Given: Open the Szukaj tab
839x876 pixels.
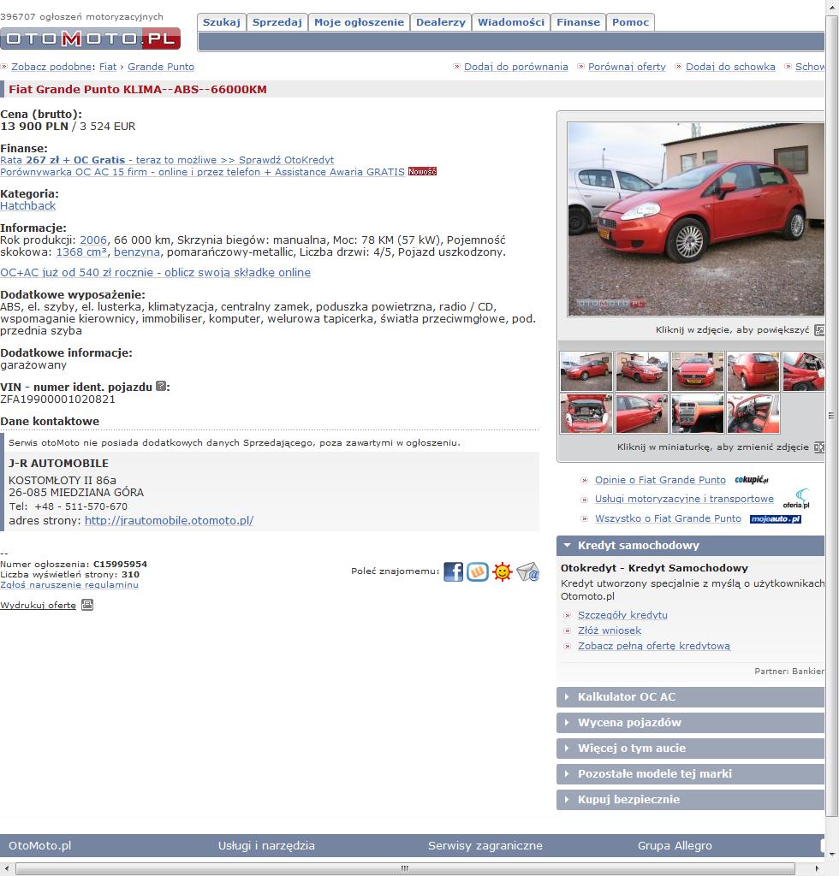Looking at the screenshot, I should [x=222, y=22].
